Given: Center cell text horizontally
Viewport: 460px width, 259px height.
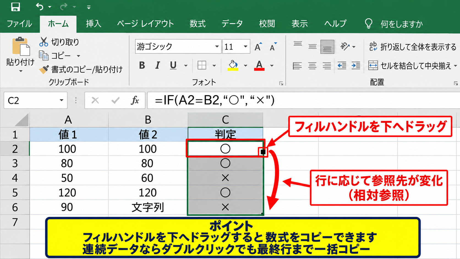Looking at the screenshot, I should tap(312, 66).
